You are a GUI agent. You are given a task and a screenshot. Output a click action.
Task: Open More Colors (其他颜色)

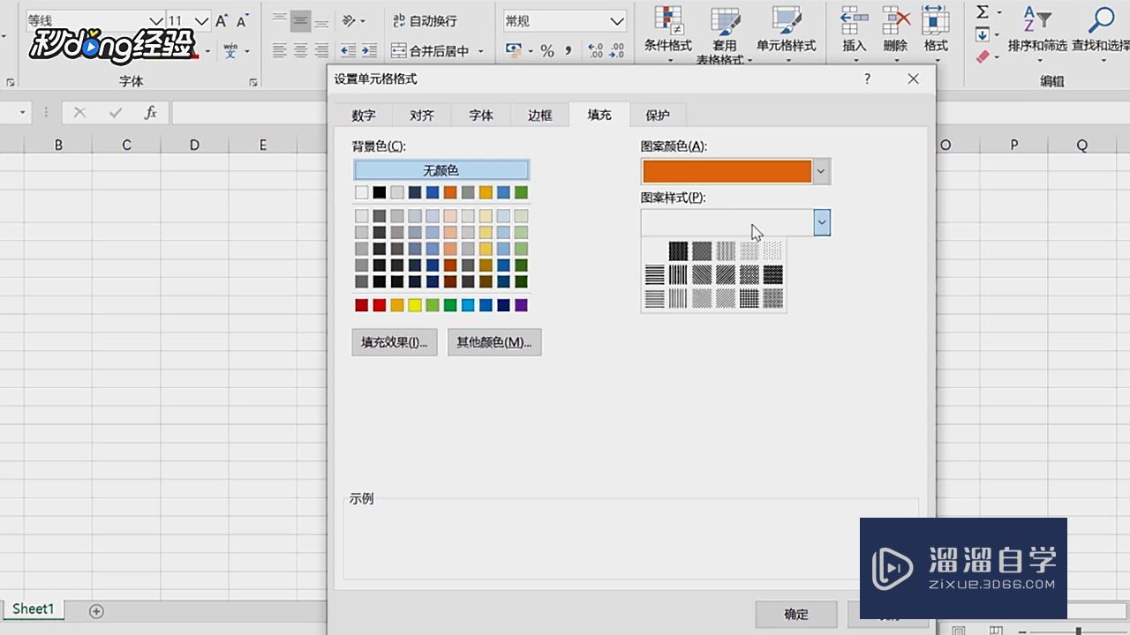[494, 342]
